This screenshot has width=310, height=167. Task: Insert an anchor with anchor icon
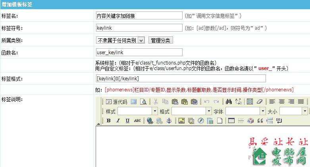pos(169,120)
